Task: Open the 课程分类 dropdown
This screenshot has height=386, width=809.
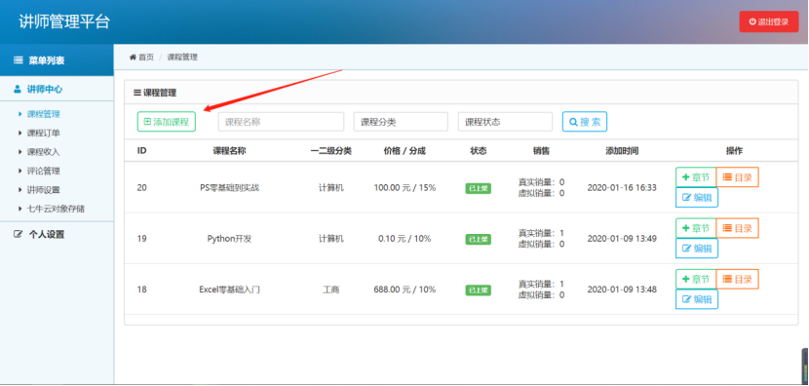Action: 401,122
